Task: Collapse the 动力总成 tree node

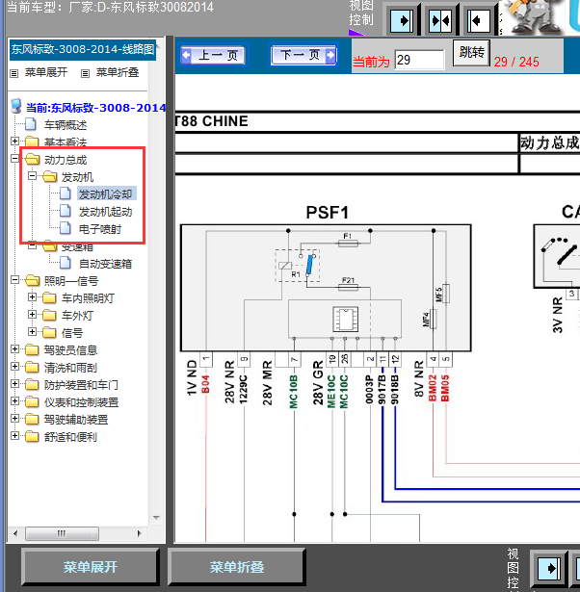Action: tap(14, 158)
